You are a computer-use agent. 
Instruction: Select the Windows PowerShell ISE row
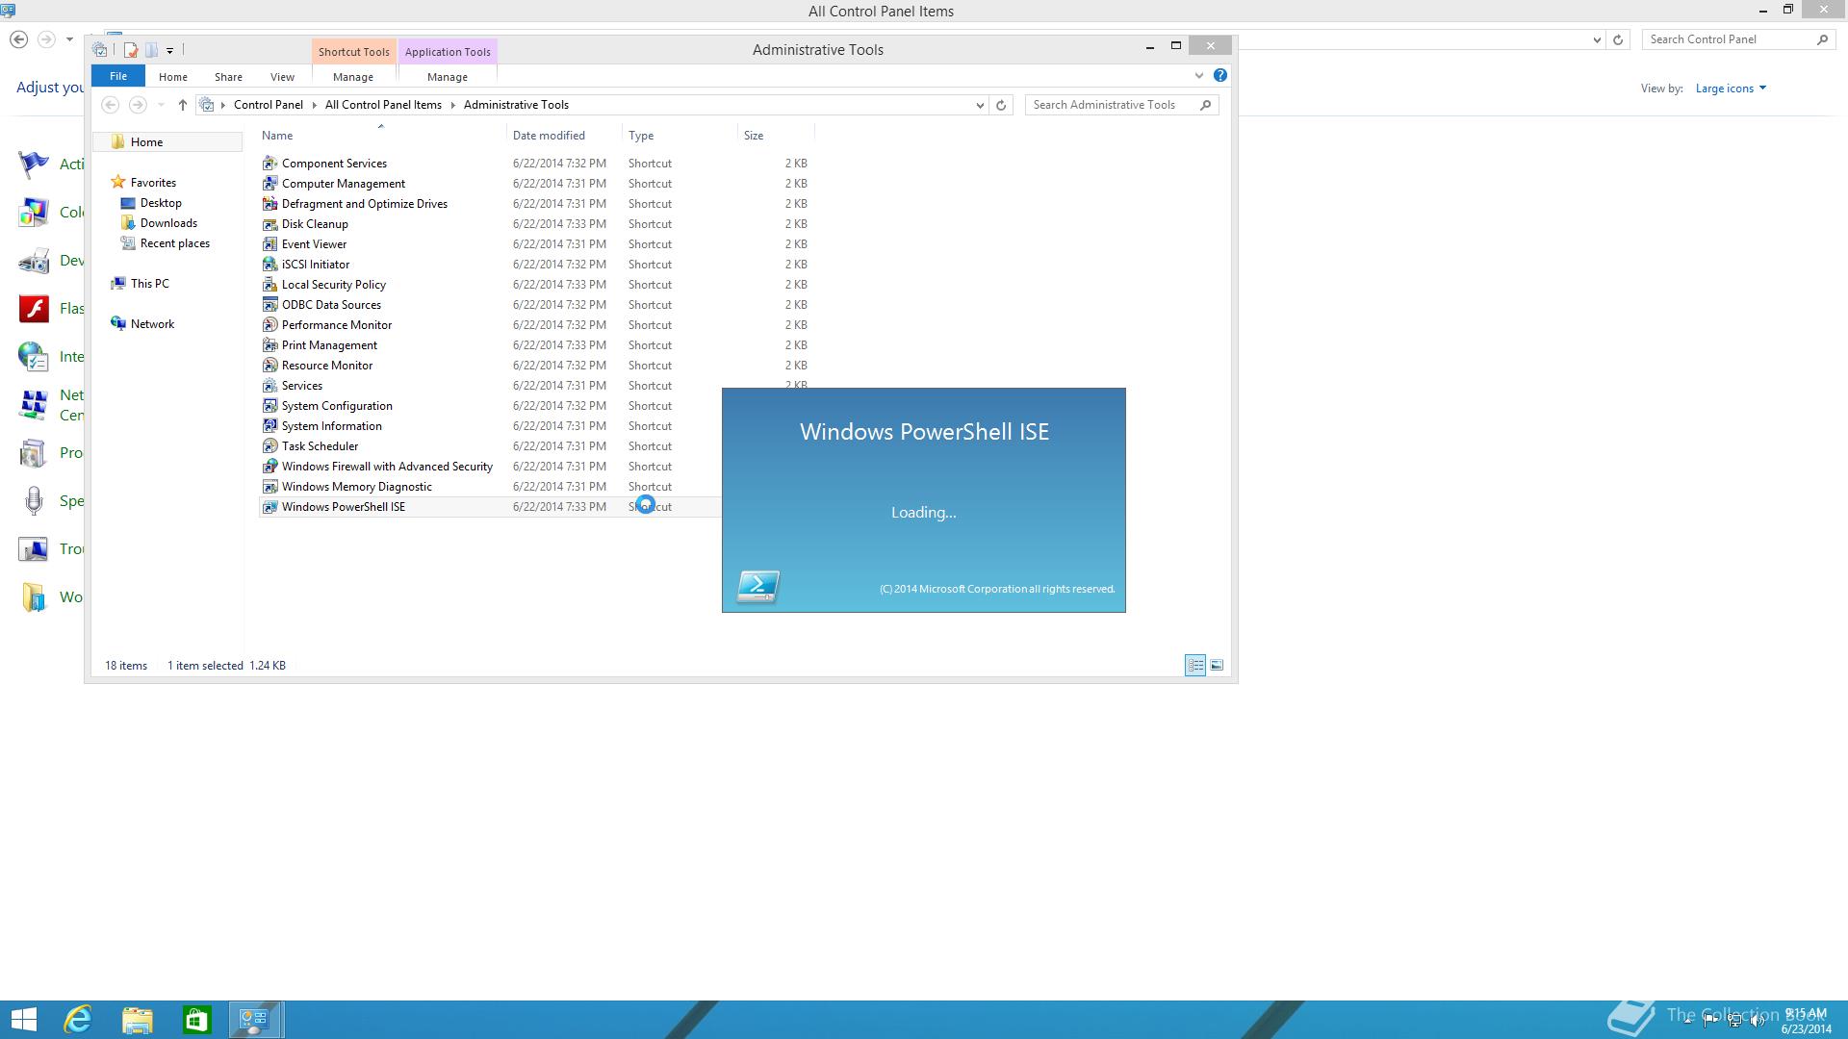491,507
